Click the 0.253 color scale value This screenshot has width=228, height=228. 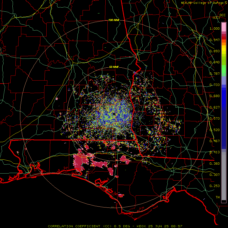coord(215,186)
